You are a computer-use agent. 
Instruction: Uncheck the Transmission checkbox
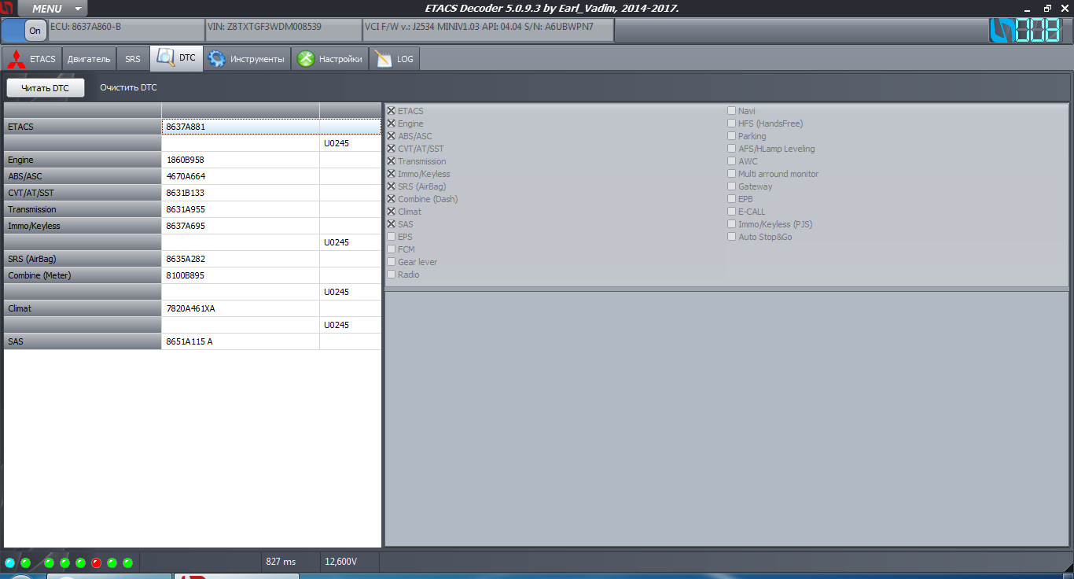(392, 161)
